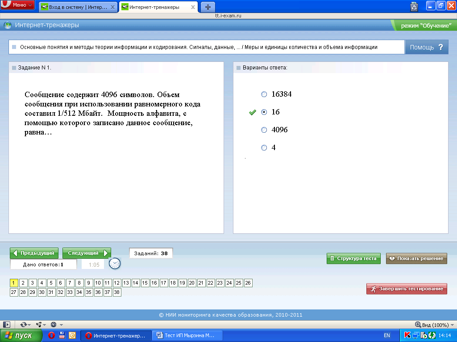Switch to Интернет-тренажер taskbar window
The image size is (457, 342).
coord(116,336)
